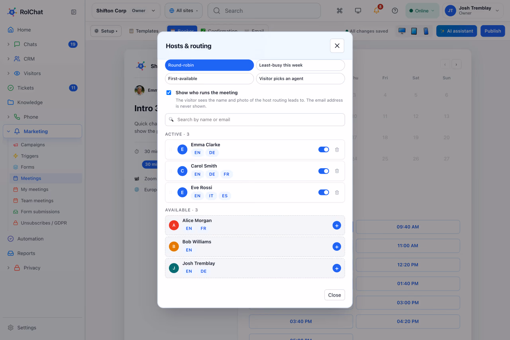Click Close button in dialog footer
This screenshot has width=510, height=340.
pyautogui.click(x=335, y=295)
